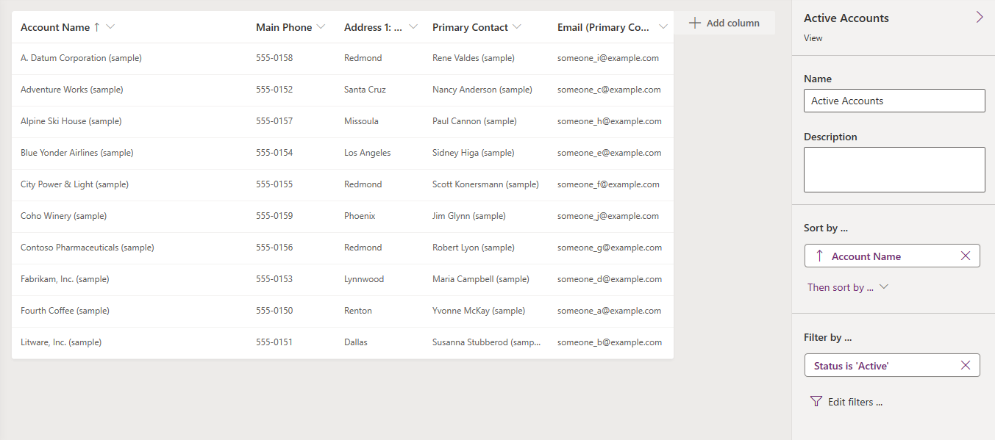The width and height of the screenshot is (995, 440).
Task: Click the funnel icon beside Edit filters
Action: 816,402
